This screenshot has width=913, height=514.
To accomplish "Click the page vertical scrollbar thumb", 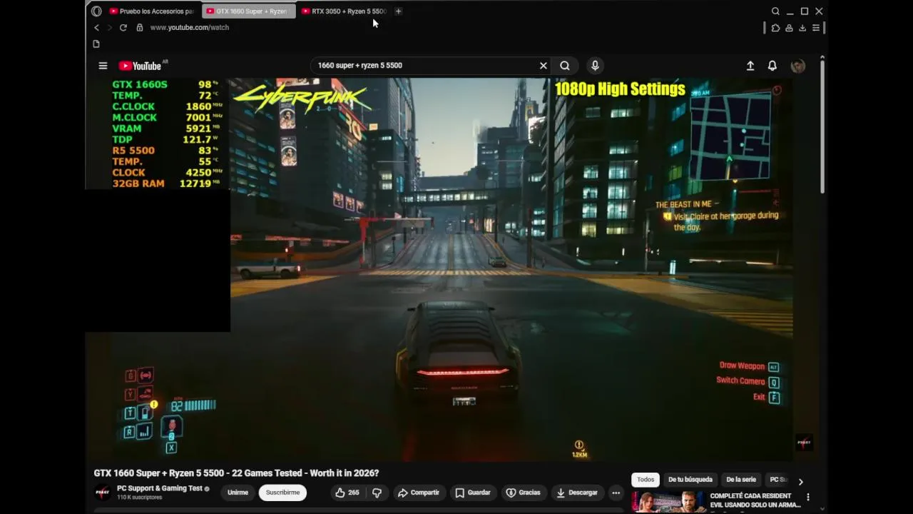I will tap(822, 126).
